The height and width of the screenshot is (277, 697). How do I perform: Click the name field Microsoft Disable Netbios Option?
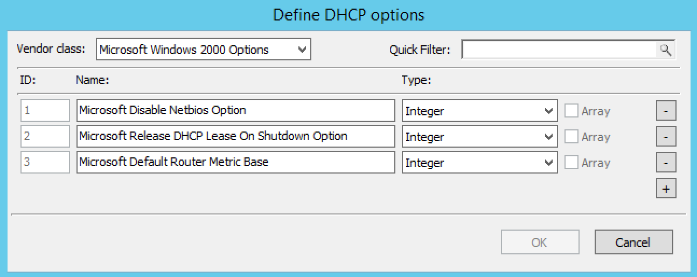point(235,111)
